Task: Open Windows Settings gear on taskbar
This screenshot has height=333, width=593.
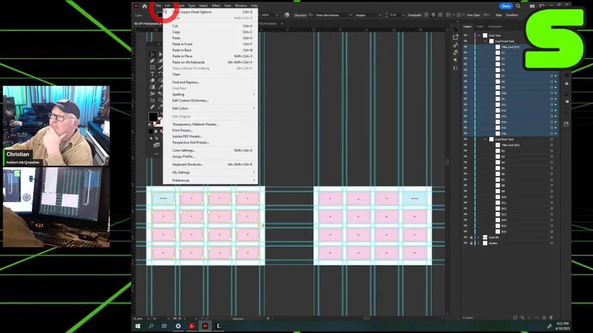Action: (178, 326)
